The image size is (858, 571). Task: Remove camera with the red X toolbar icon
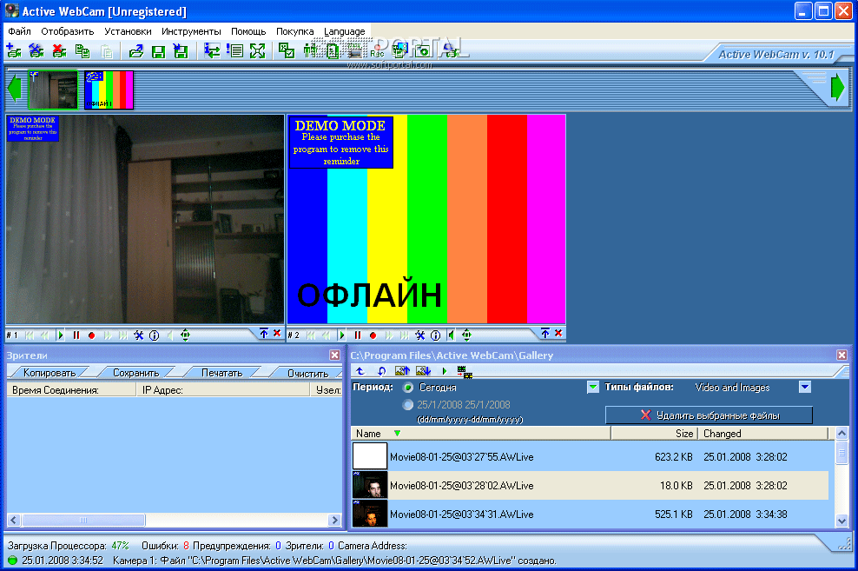pyautogui.click(x=59, y=51)
